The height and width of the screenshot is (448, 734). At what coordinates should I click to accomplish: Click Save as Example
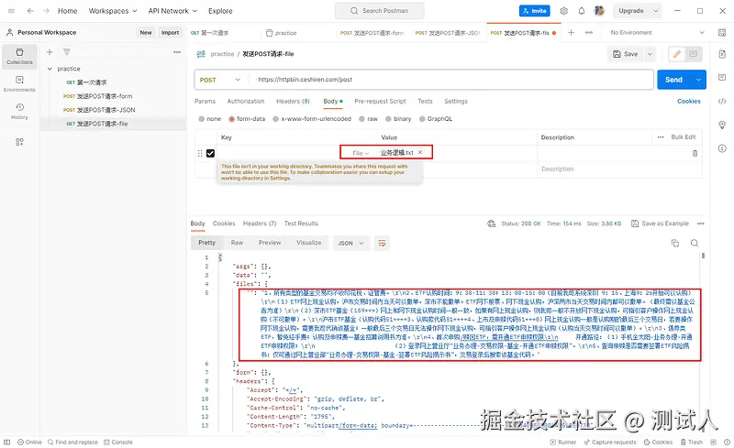pyautogui.click(x=660, y=224)
